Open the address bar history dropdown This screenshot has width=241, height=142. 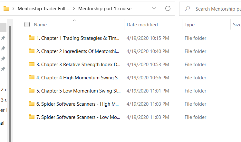coord(154,9)
